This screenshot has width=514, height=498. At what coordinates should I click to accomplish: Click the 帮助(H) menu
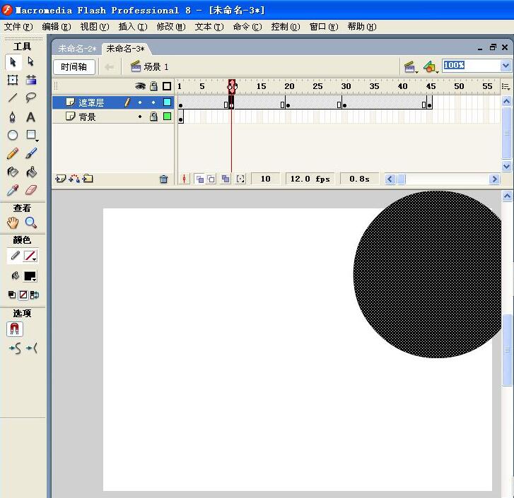tap(362, 27)
